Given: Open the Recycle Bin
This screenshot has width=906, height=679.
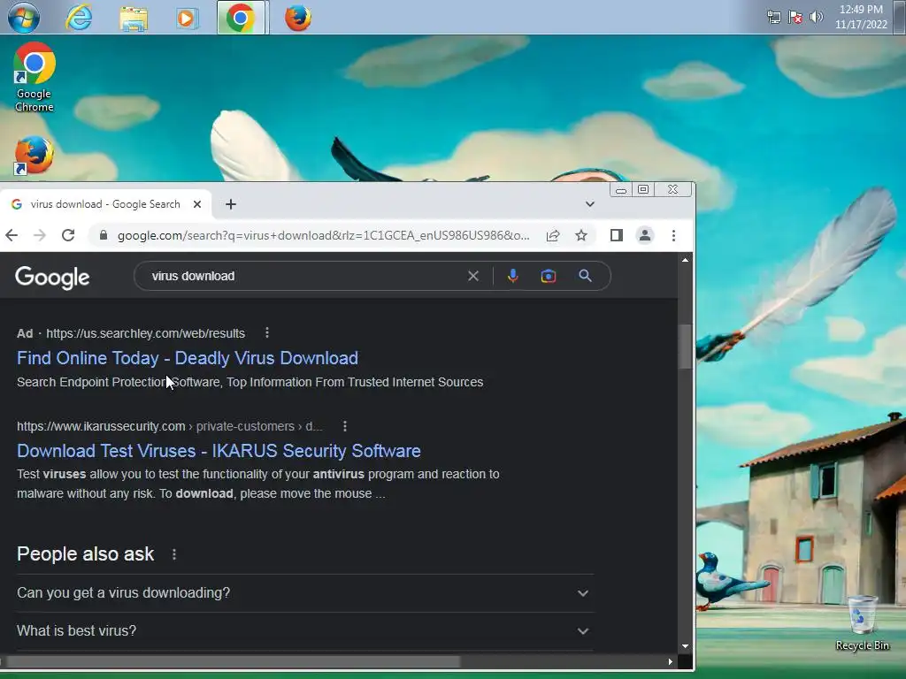Looking at the screenshot, I should click(x=862, y=623).
